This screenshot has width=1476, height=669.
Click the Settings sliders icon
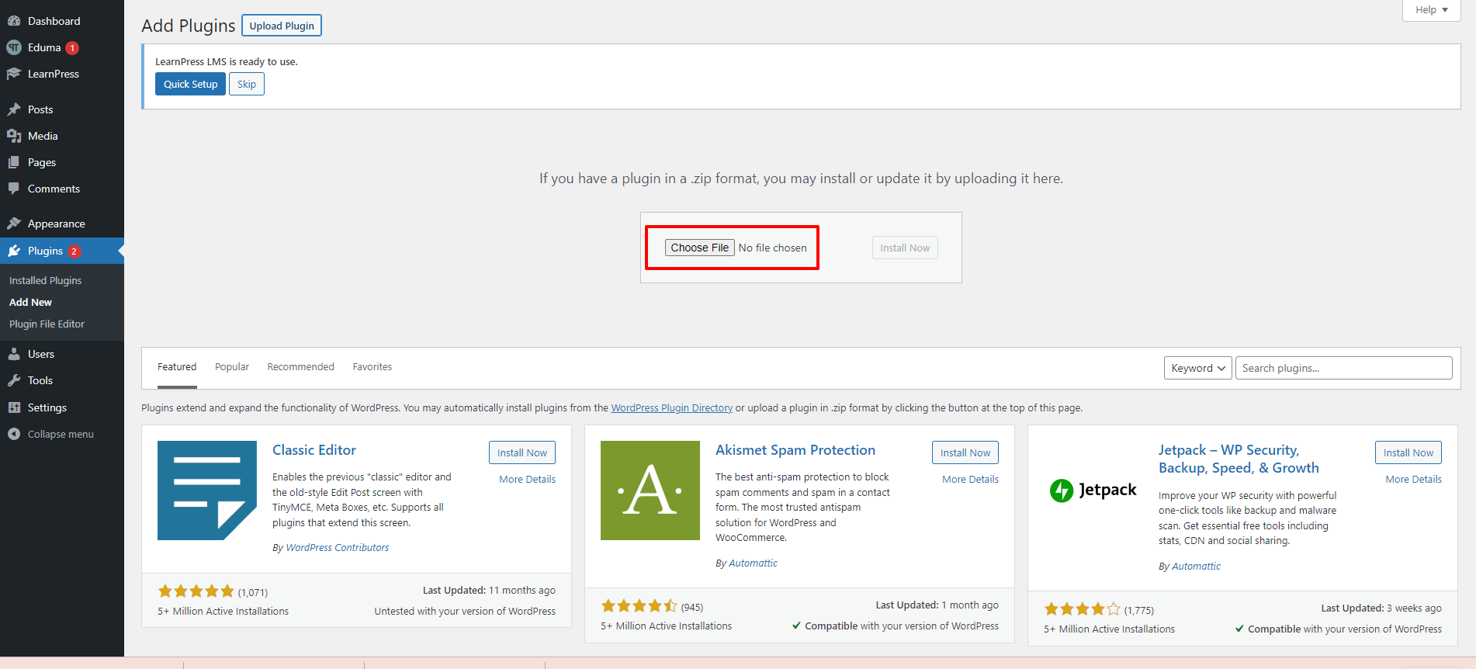(14, 407)
